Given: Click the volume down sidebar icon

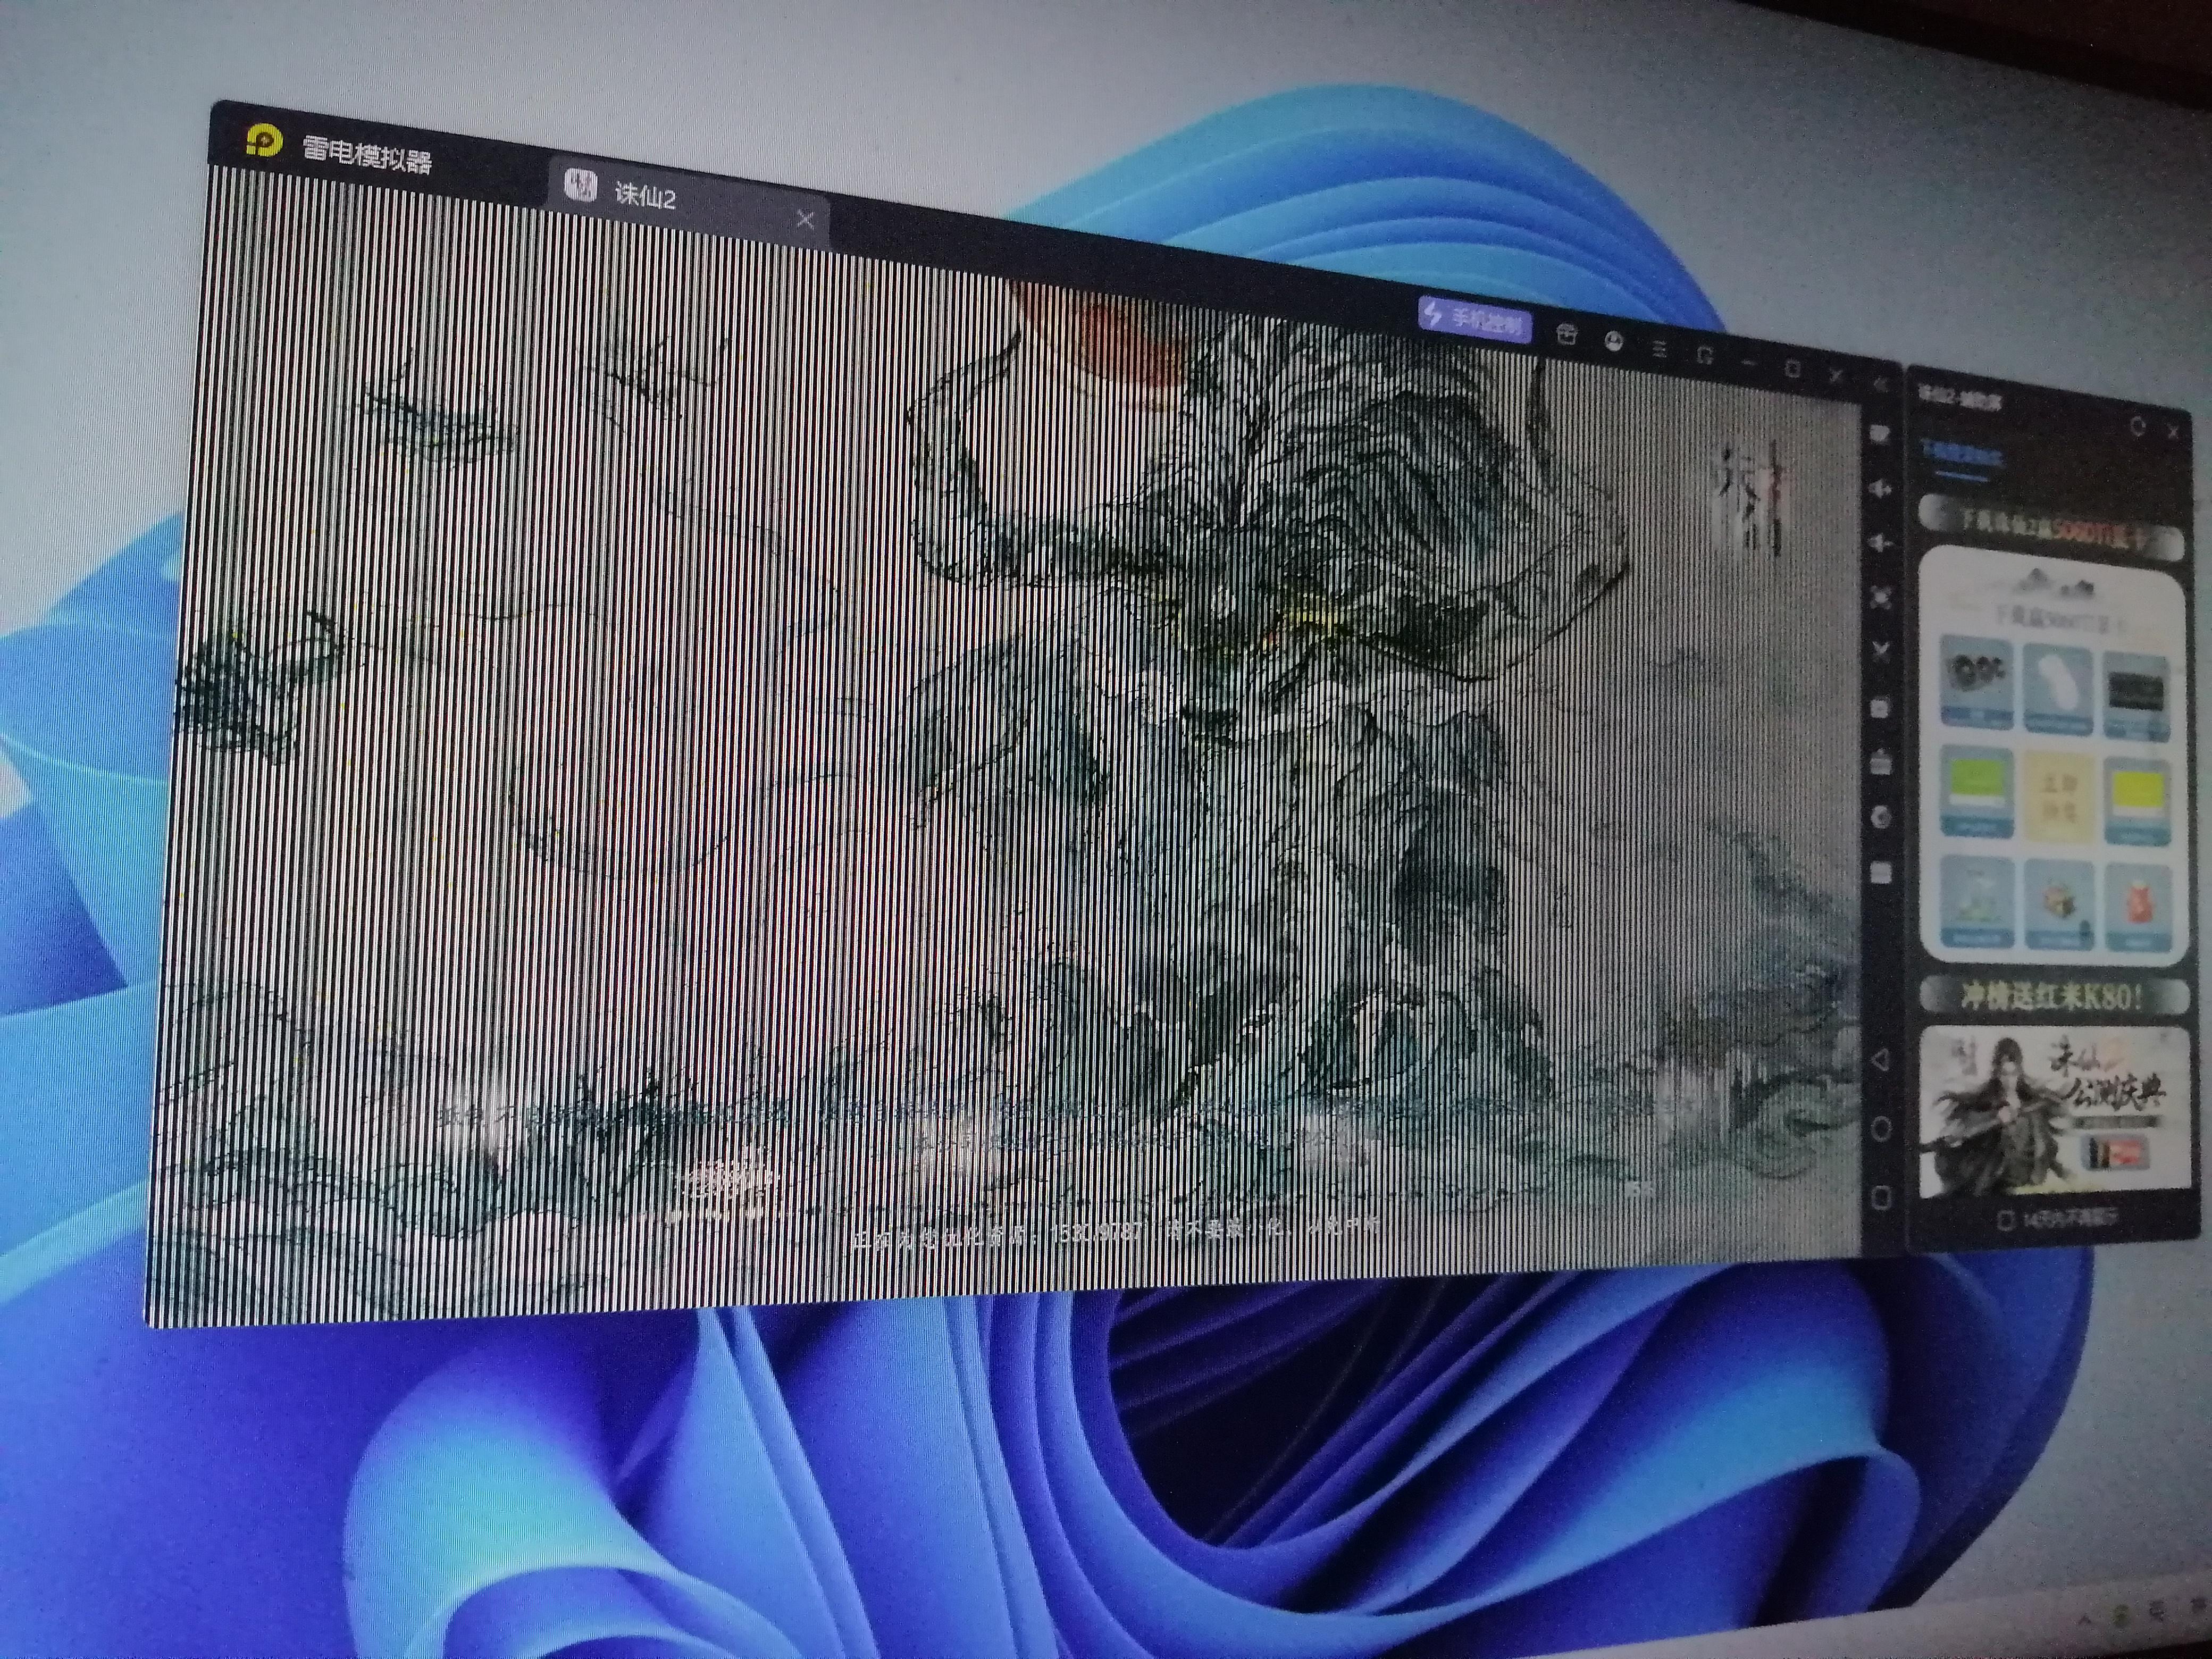Looking at the screenshot, I should 1880,543.
